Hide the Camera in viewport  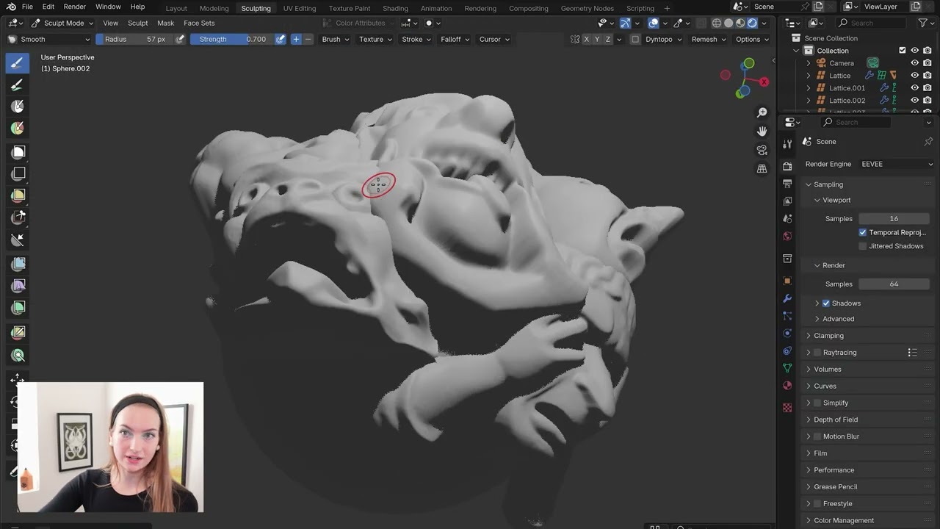[915, 63]
